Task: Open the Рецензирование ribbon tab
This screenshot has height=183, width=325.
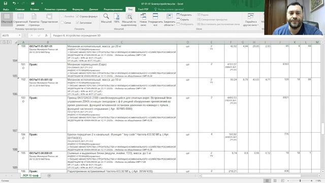Action: tap(113, 9)
